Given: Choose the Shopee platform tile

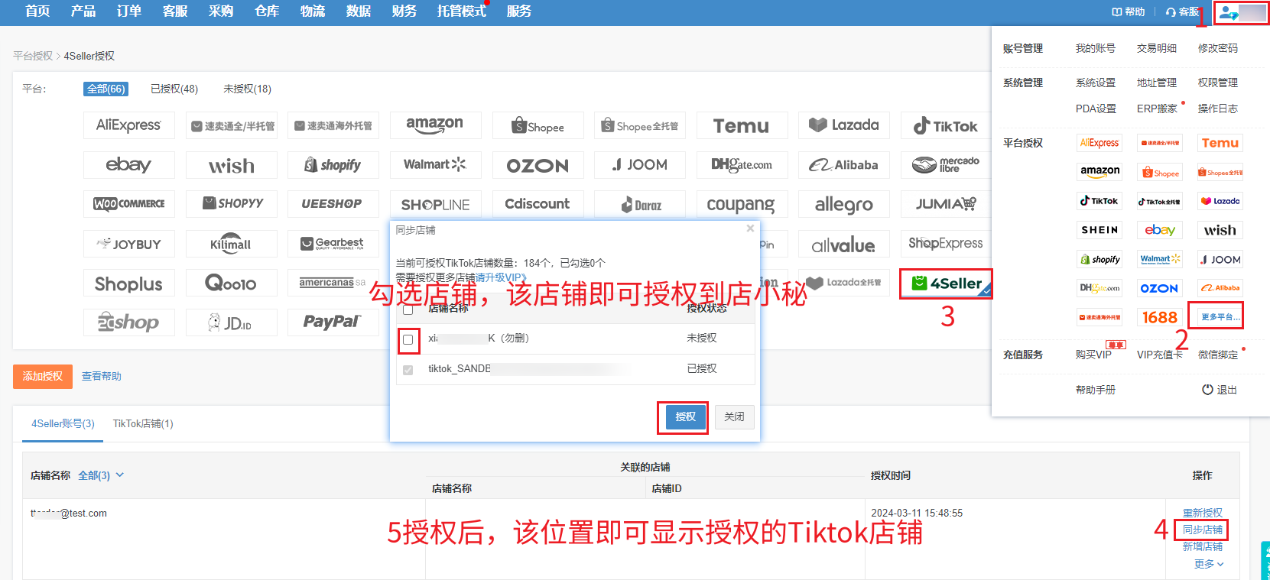Looking at the screenshot, I should pyautogui.click(x=538, y=125).
